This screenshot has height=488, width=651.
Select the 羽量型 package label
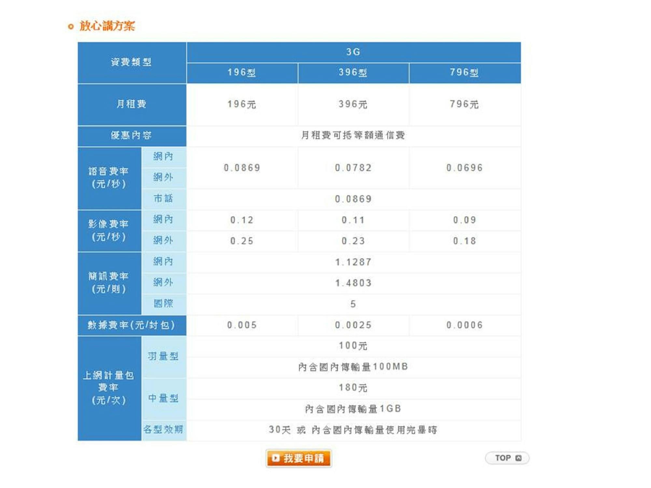click(x=164, y=356)
